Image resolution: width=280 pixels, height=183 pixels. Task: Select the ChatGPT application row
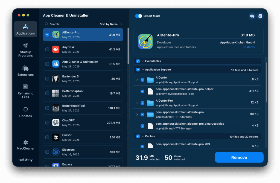pyautogui.click(x=83, y=123)
